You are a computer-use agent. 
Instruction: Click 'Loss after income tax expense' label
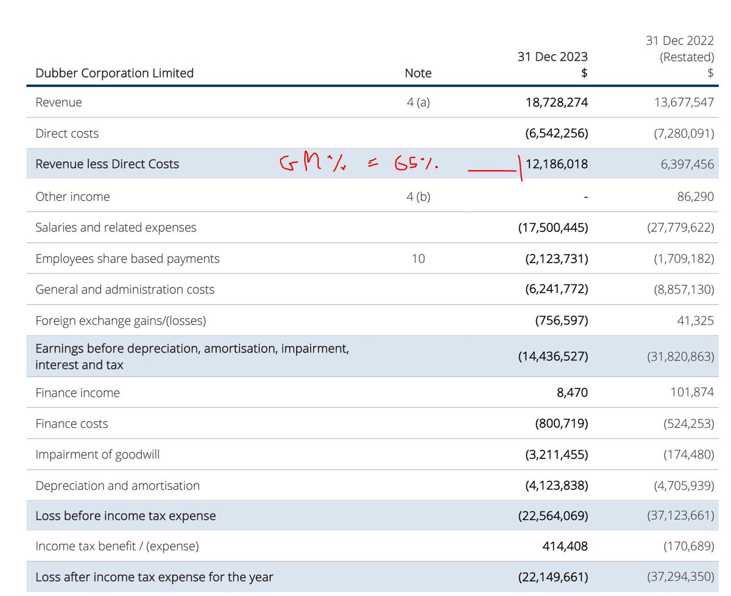click(x=155, y=577)
